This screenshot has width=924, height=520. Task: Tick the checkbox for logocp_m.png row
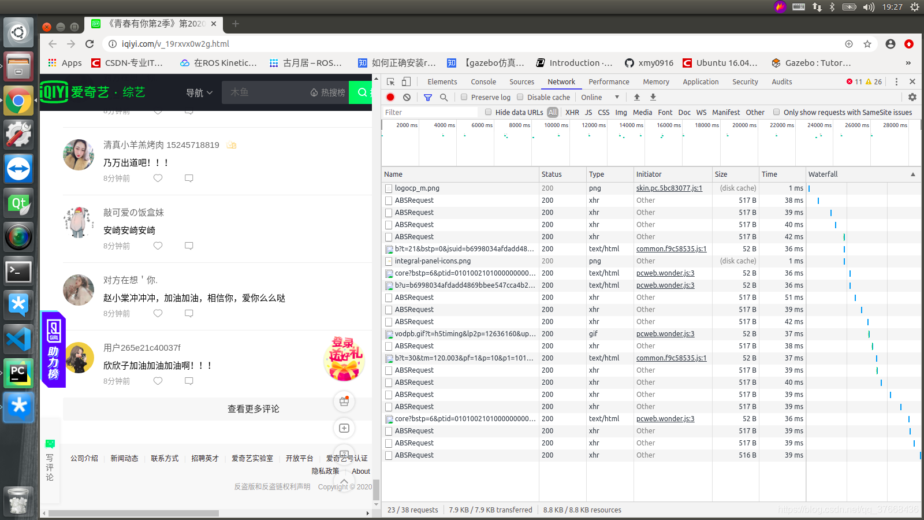(x=389, y=188)
